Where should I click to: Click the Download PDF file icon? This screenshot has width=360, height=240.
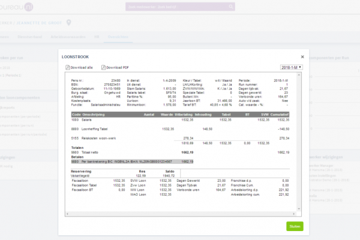click(104, 67)
